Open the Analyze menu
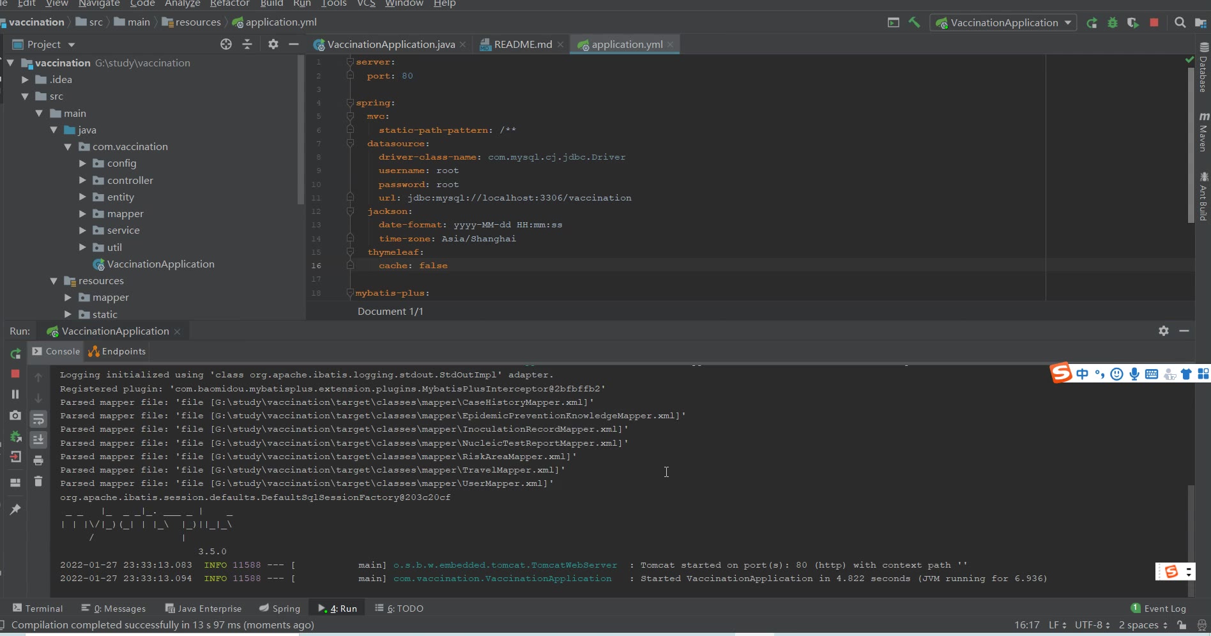The image size is (1211, 636). pyautogui.click(x=182, y=3)
